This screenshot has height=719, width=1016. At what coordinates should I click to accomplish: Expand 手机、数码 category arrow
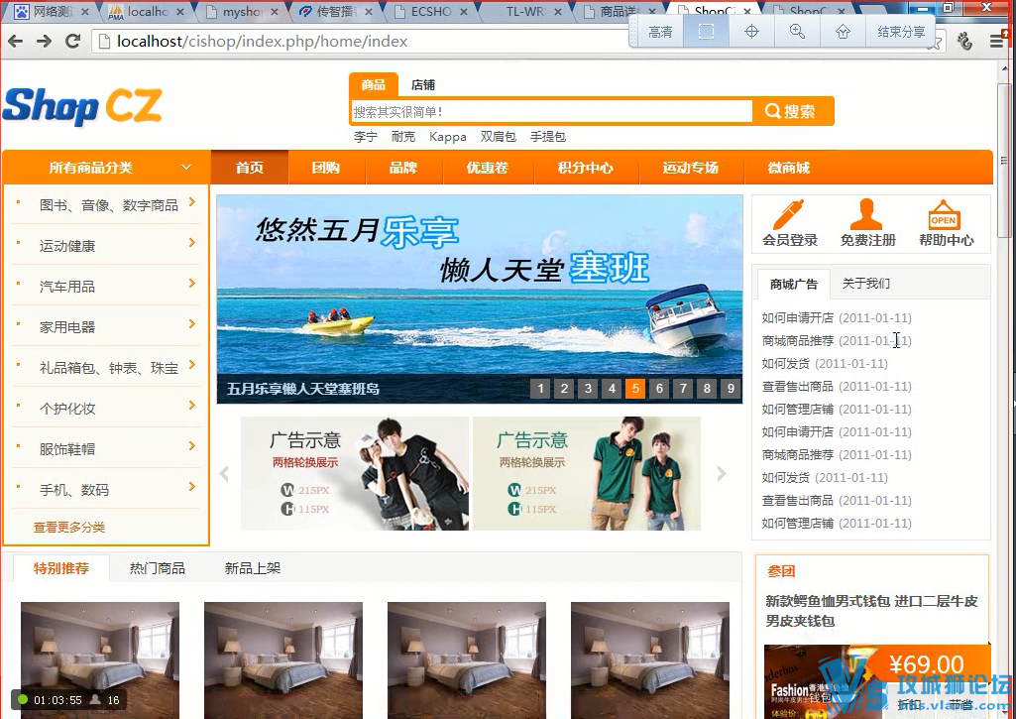[x=191, y=487]
